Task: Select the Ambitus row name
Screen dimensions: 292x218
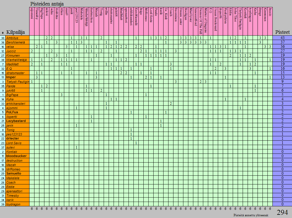Action: pyautogui.click(x=17, y=38)
